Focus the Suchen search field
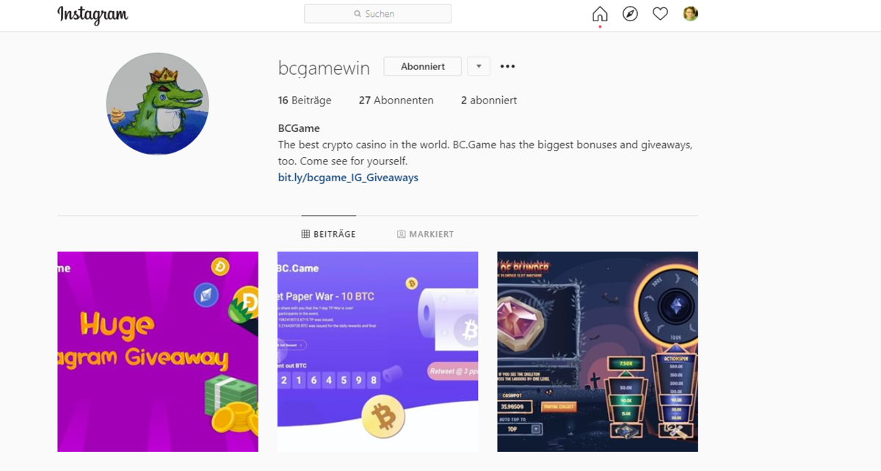Image resolution: width=881 pixels, height=471 pixels. click(x=377, y=14)
